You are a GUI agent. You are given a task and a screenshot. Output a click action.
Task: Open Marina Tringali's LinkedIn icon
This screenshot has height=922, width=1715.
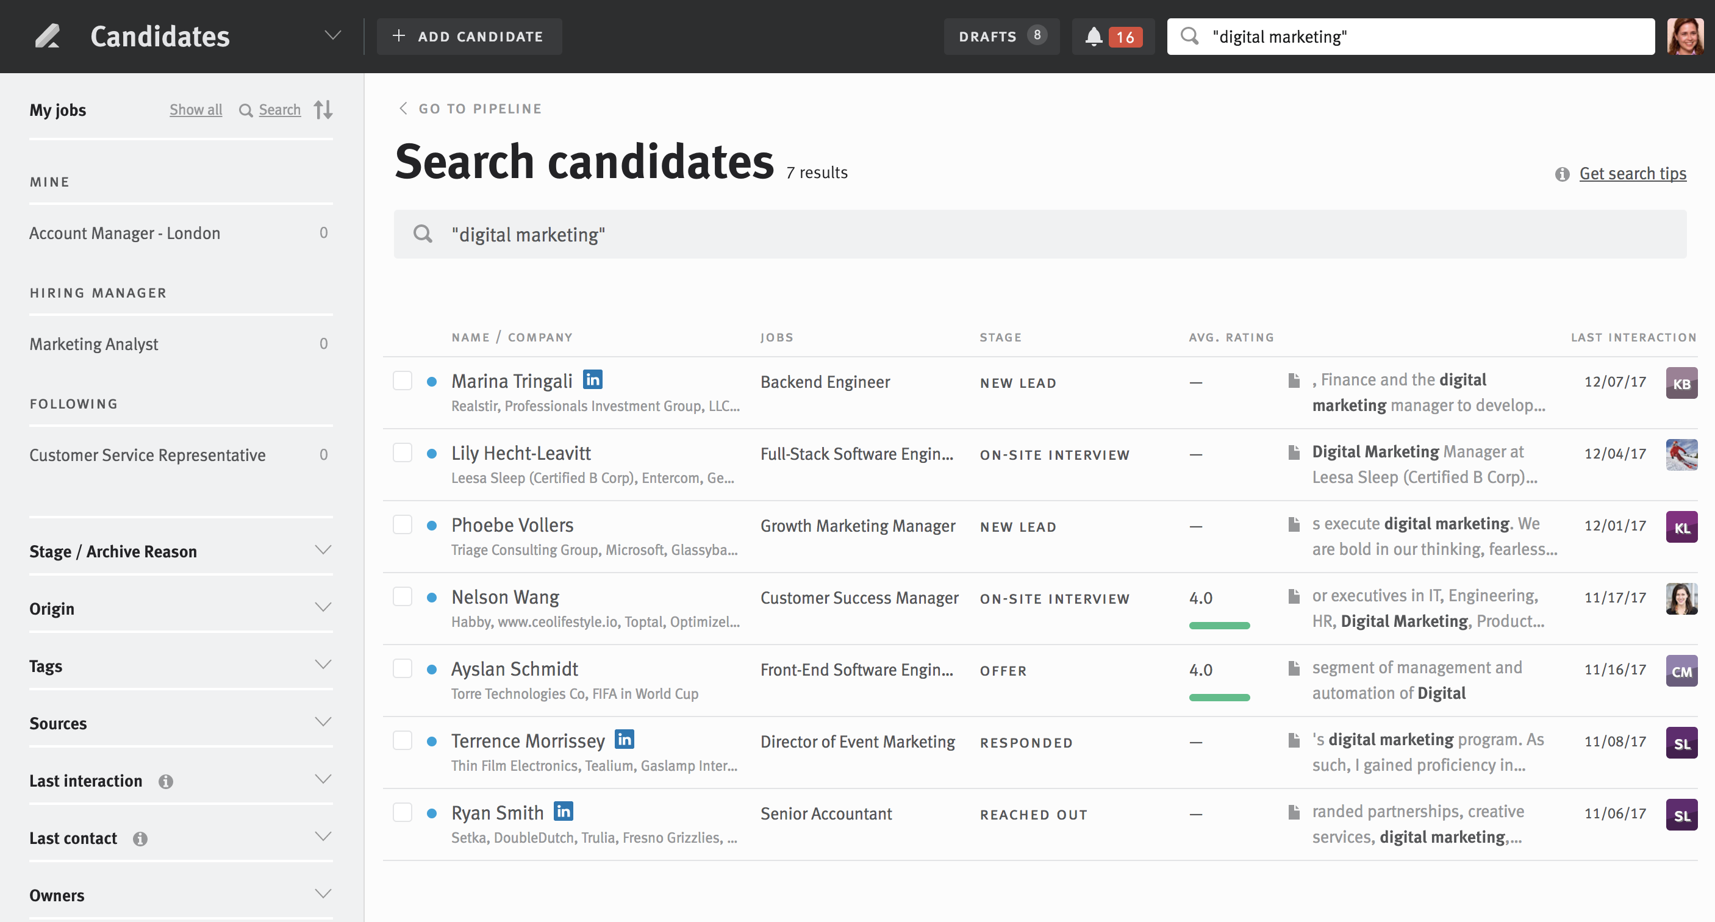tap(593, 379)
